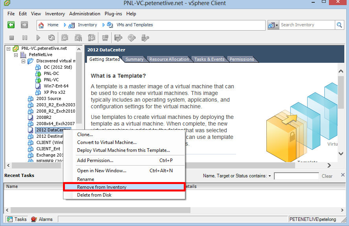Viewport: 349px width, 226px height.
Task: Click the Reset refresh toolbar icon
Action: tap(52, 38)
